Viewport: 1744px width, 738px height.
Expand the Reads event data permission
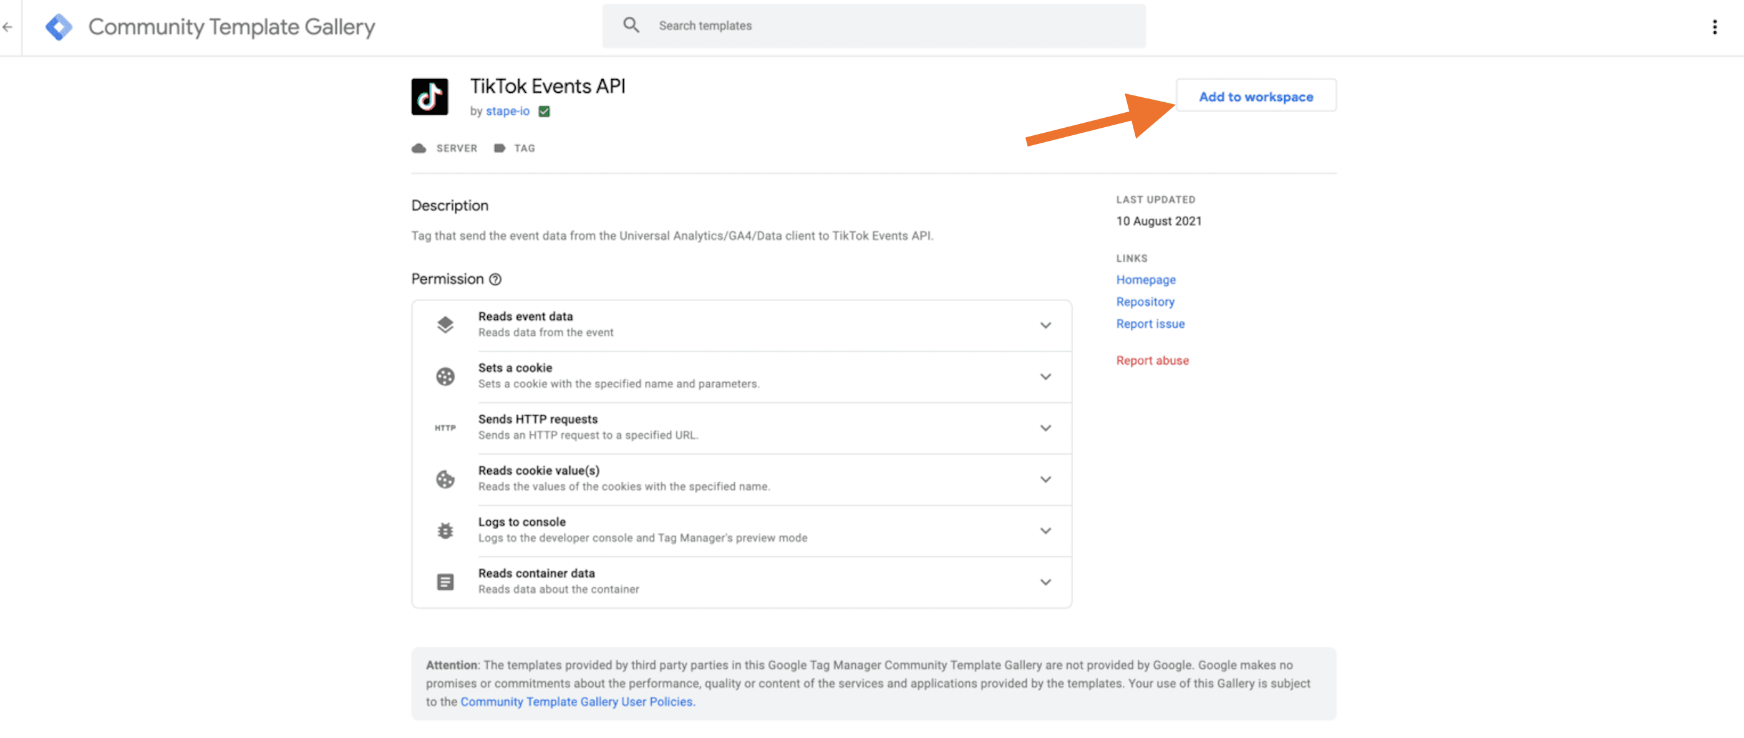pos(1045,325)
